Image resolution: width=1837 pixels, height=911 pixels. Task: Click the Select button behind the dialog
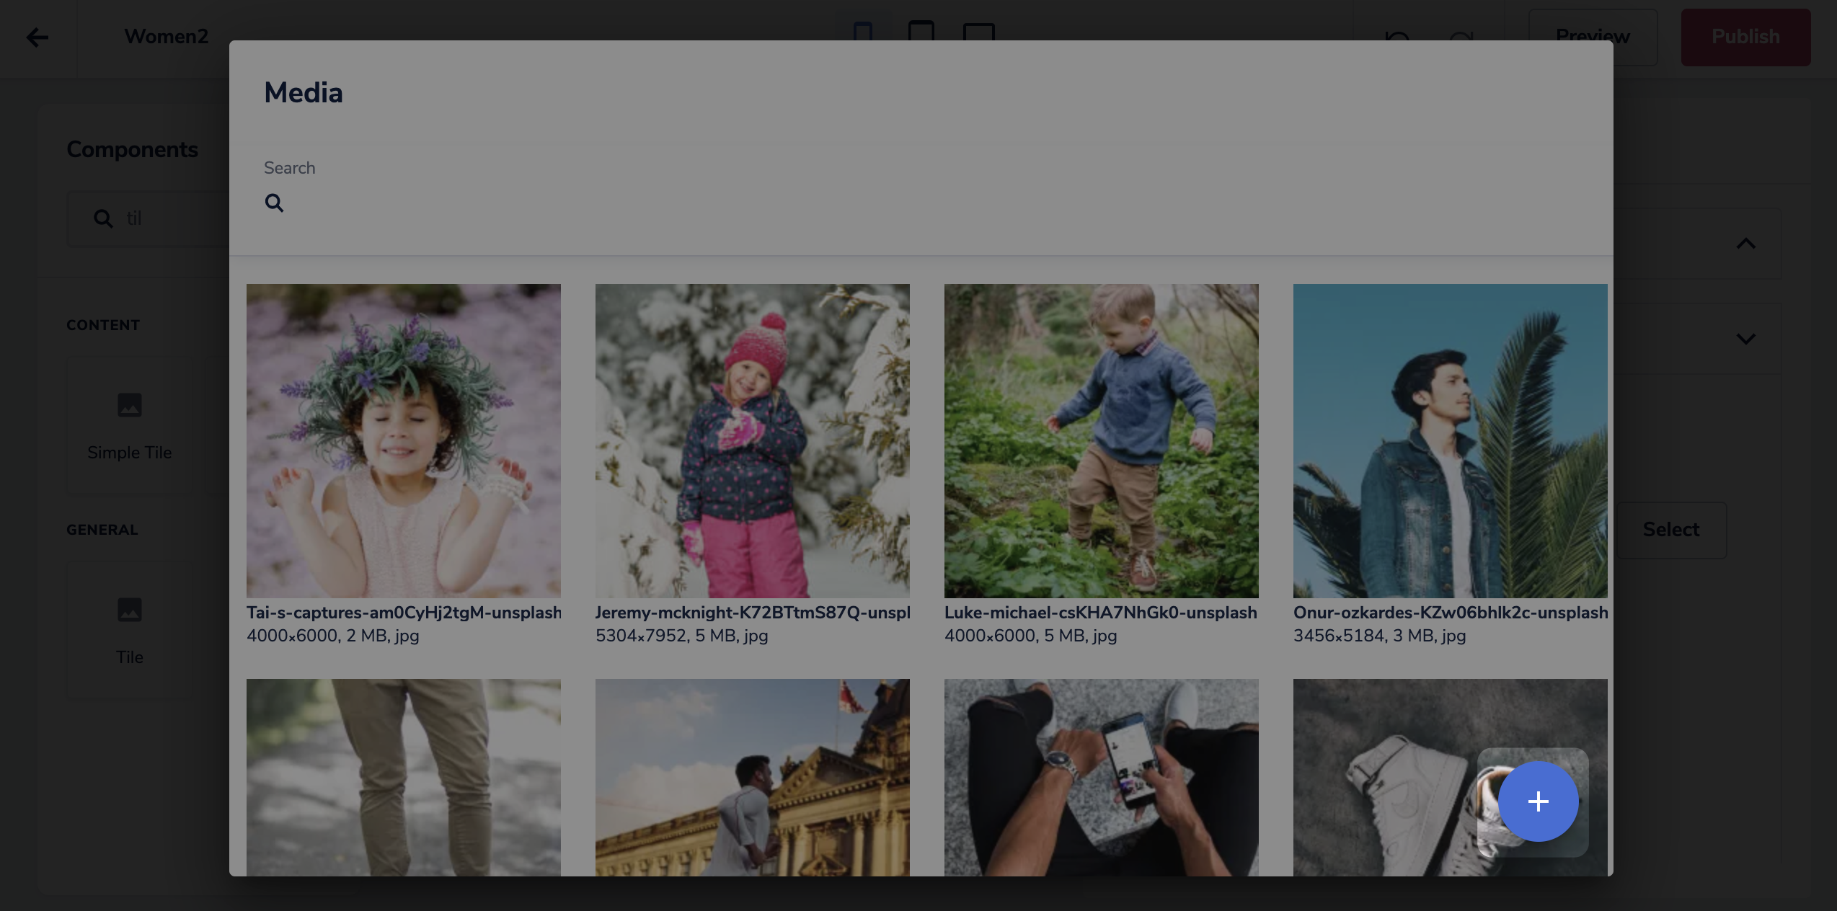(x=1670, y=530)
